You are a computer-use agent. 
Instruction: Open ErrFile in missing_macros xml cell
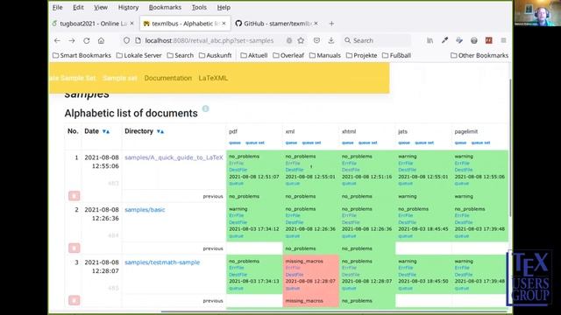292,268
